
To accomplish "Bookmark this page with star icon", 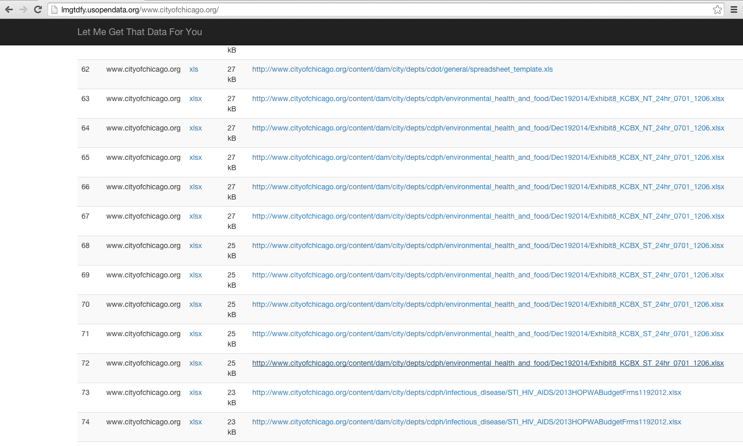I will pyautogui.click(x=717, y=9).
